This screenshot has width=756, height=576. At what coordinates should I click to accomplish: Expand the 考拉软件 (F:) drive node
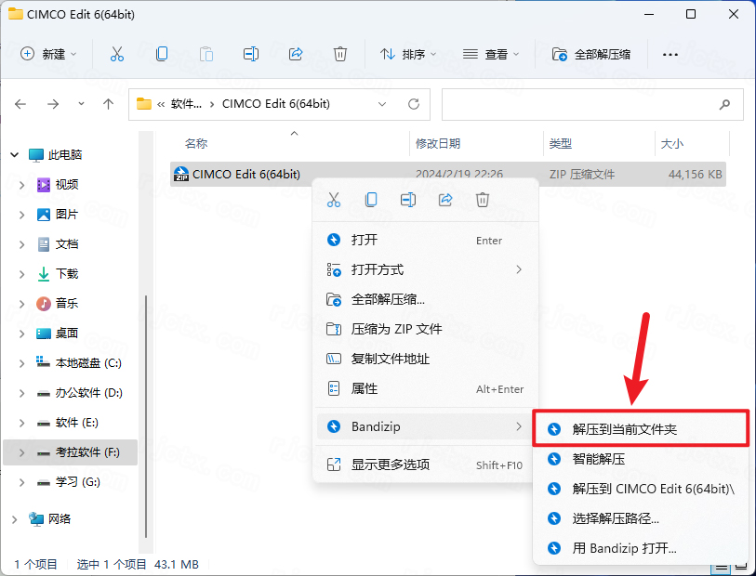(x=21, y=452)
